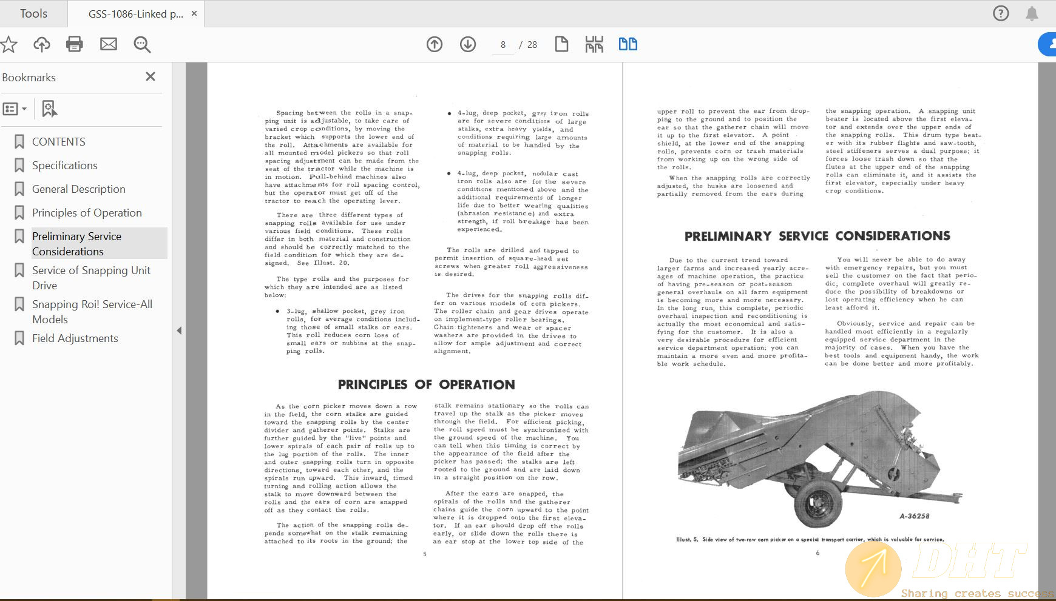The image size is (1056, 601).
Task: Click the fit page scrolling icon
Action: click(x=594, y=44)
